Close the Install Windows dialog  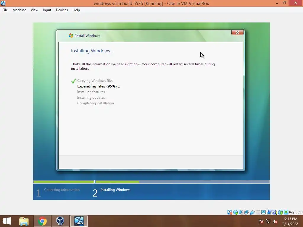click(237, 33)
